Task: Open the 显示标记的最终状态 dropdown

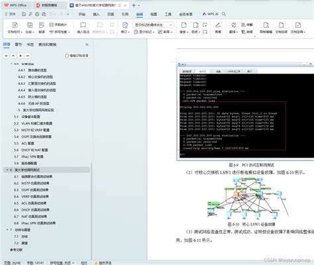Action: tap(153, 25)
